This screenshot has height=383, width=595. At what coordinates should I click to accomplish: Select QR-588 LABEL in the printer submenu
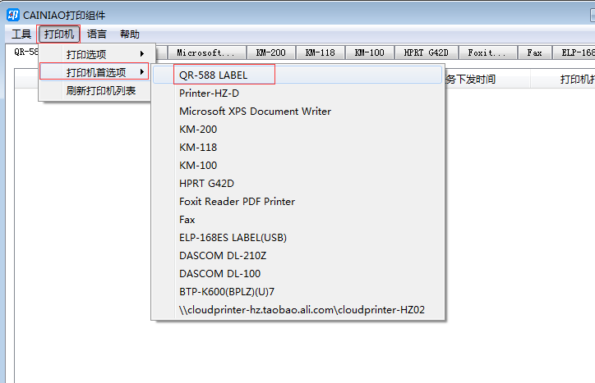click(x=213, y=75)
